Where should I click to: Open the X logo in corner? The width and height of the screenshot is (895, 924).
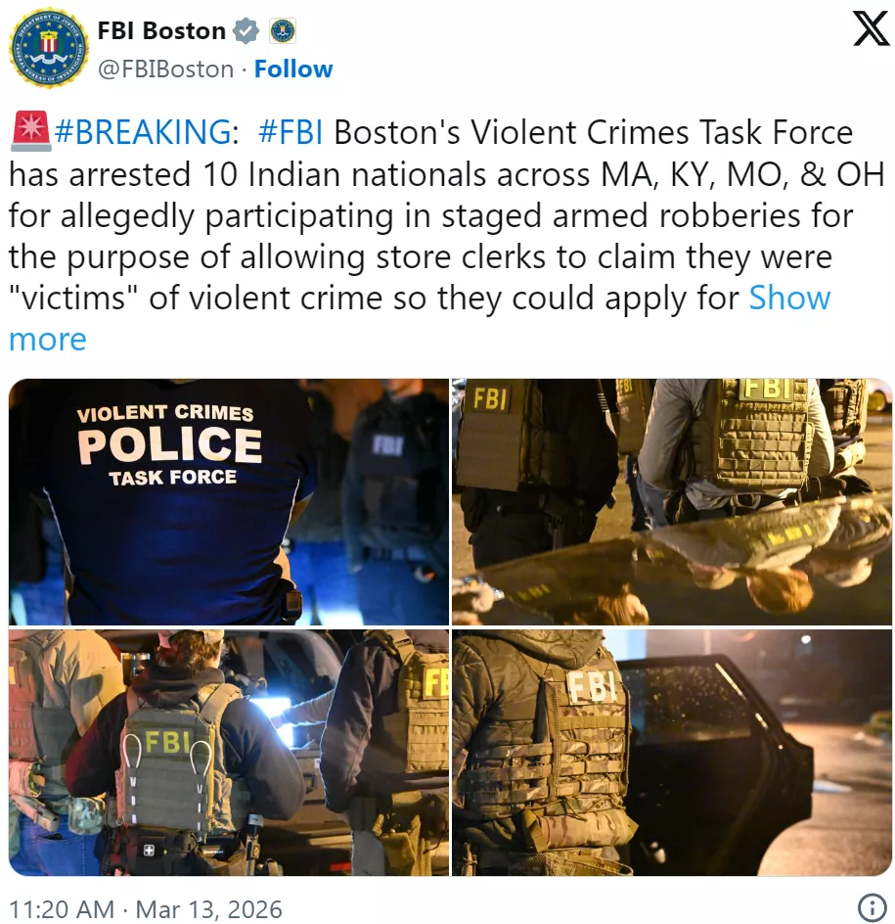[872, 29]
